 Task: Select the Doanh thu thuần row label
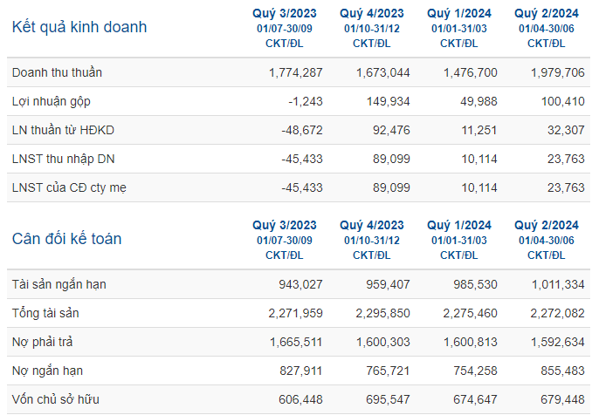coord(57,72)
